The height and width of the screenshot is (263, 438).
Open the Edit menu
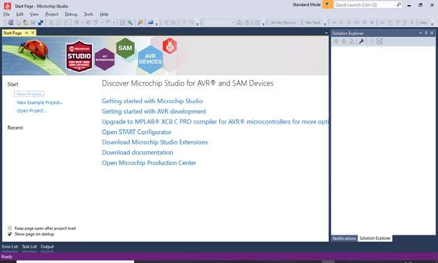(x=19, y=14)
